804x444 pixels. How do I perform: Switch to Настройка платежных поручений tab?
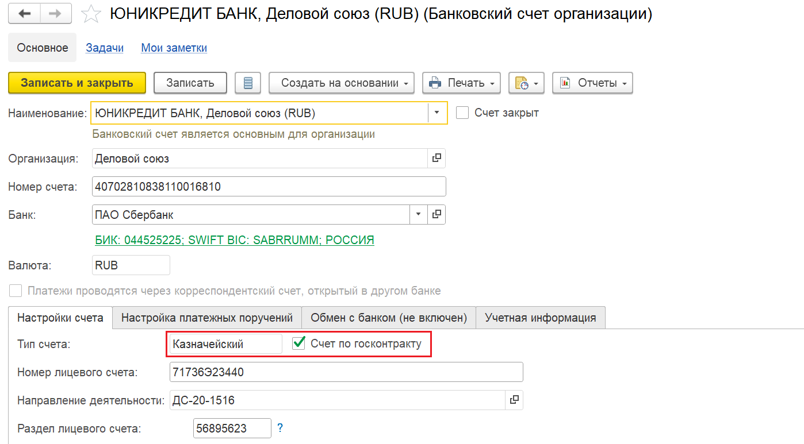(207, 318)
